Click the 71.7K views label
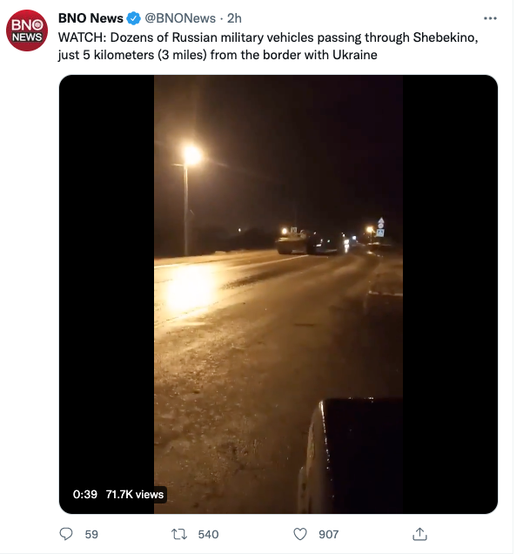523x554 pixels. (135, 494)
